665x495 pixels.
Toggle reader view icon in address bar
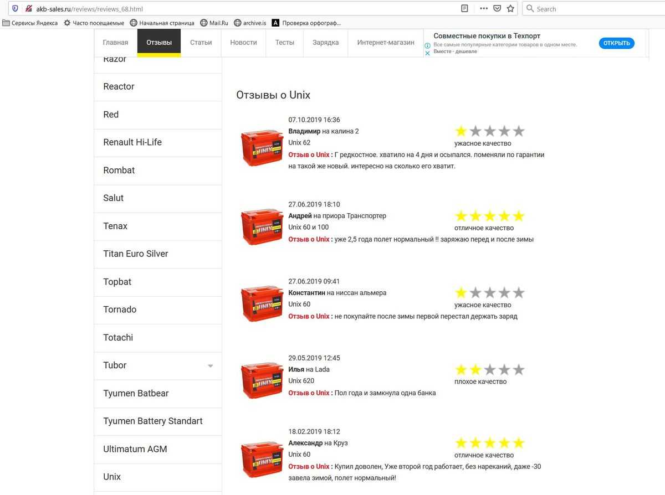(465, 9)
